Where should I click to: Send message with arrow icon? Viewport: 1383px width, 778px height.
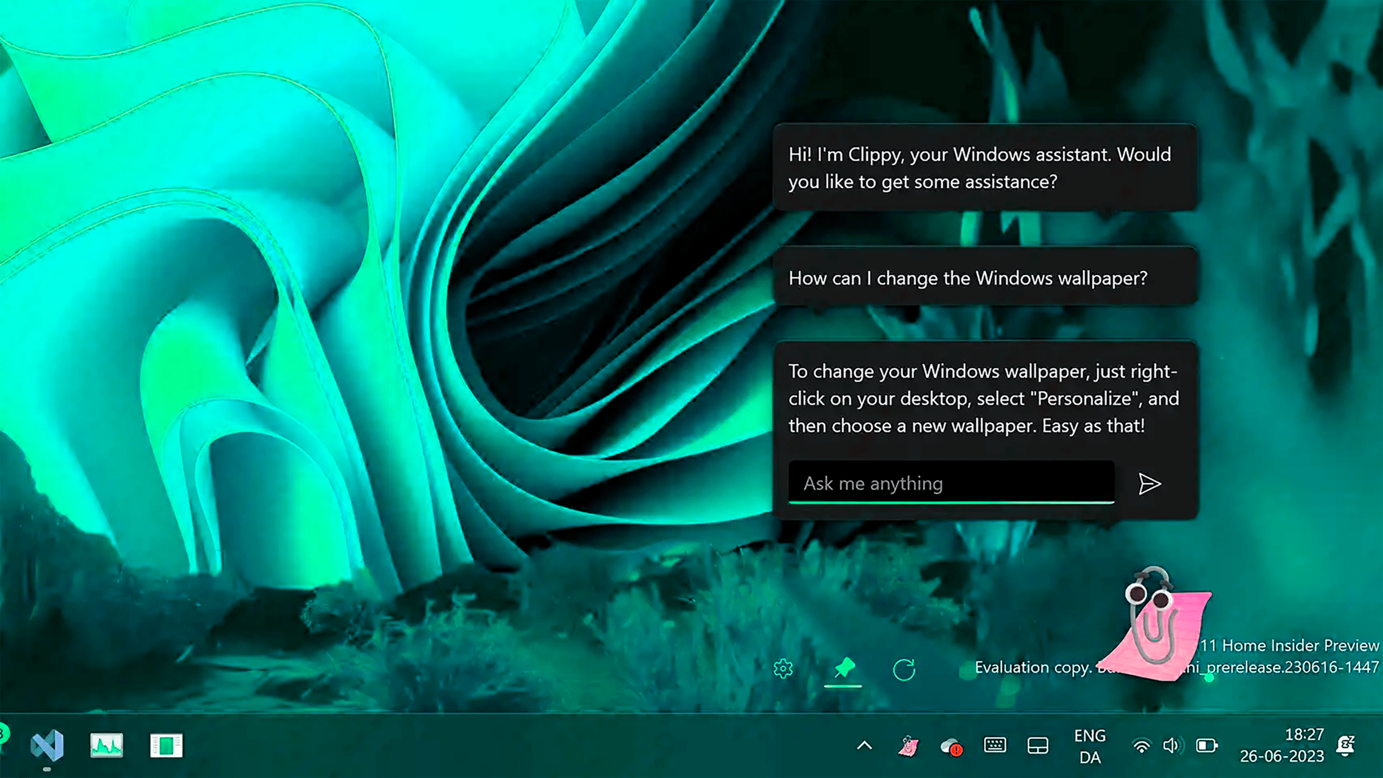click(x=1149, y=484)
